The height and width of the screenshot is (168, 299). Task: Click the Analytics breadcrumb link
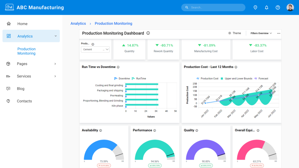pyautogui.click(x=78, y=23)
